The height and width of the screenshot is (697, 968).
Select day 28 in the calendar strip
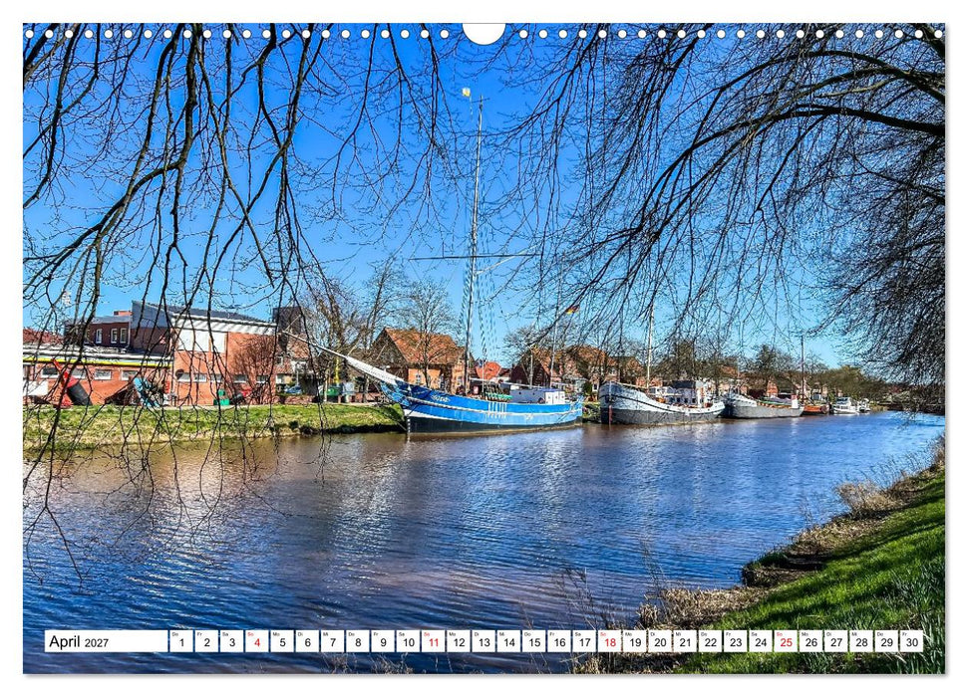pyautogui.click(x=861, y=641)
